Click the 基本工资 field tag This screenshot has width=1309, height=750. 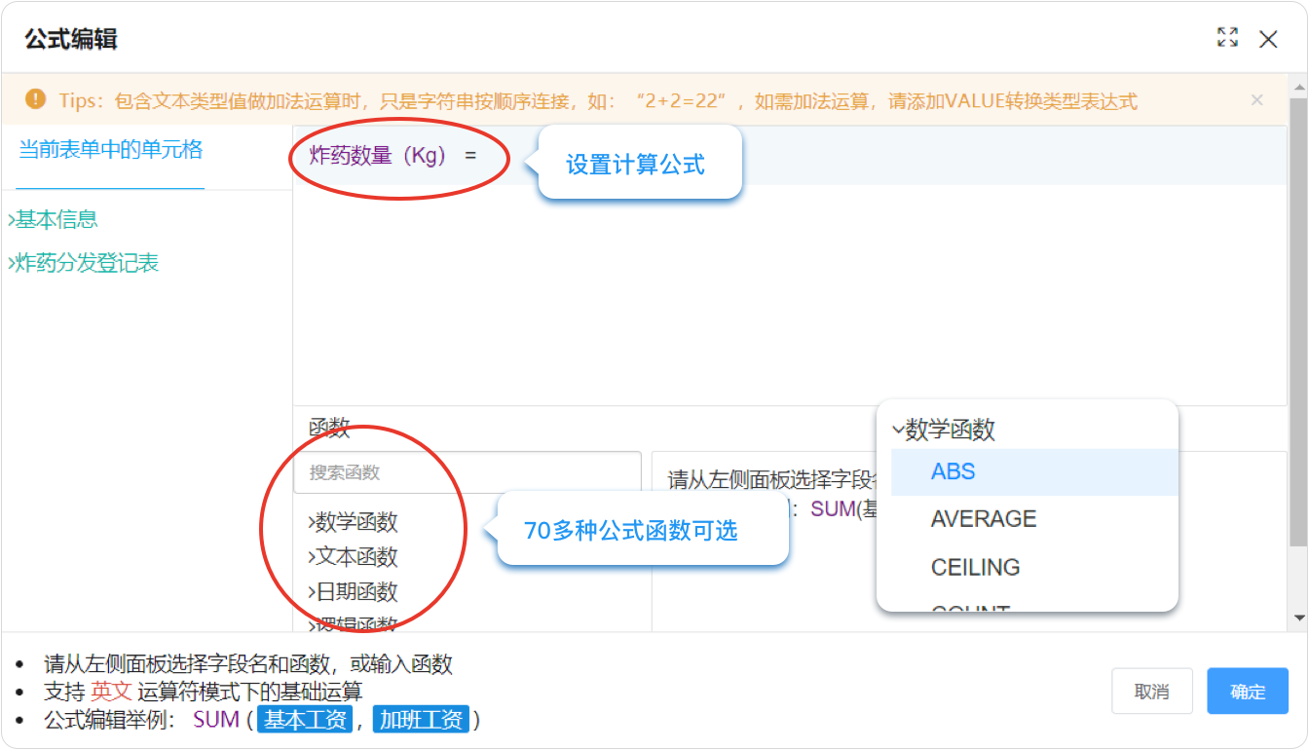click(x=305, y=721)
